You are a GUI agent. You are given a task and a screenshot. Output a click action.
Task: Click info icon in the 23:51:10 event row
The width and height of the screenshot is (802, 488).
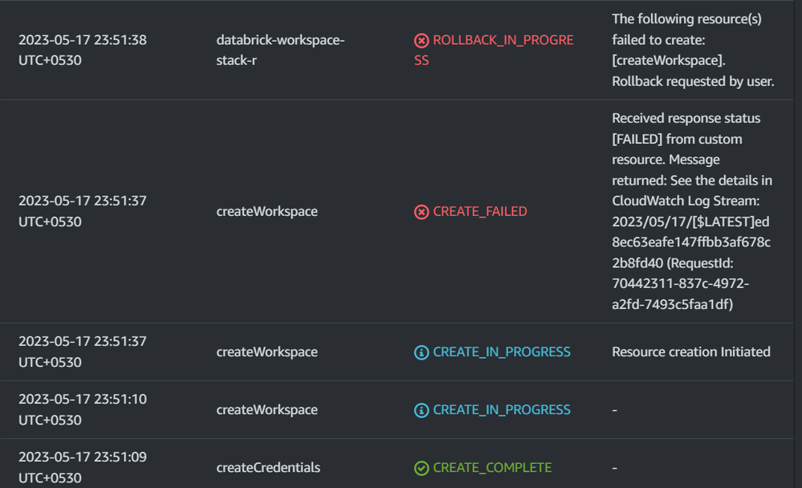(x=421, y=410)
